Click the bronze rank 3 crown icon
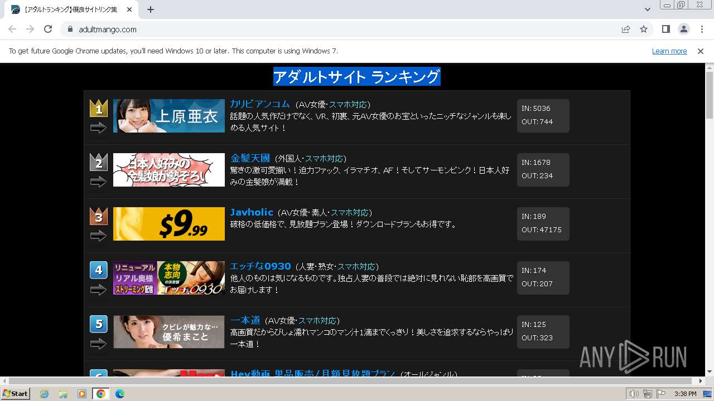The width and height of the screenshot is (714, 401). point(99,216)
